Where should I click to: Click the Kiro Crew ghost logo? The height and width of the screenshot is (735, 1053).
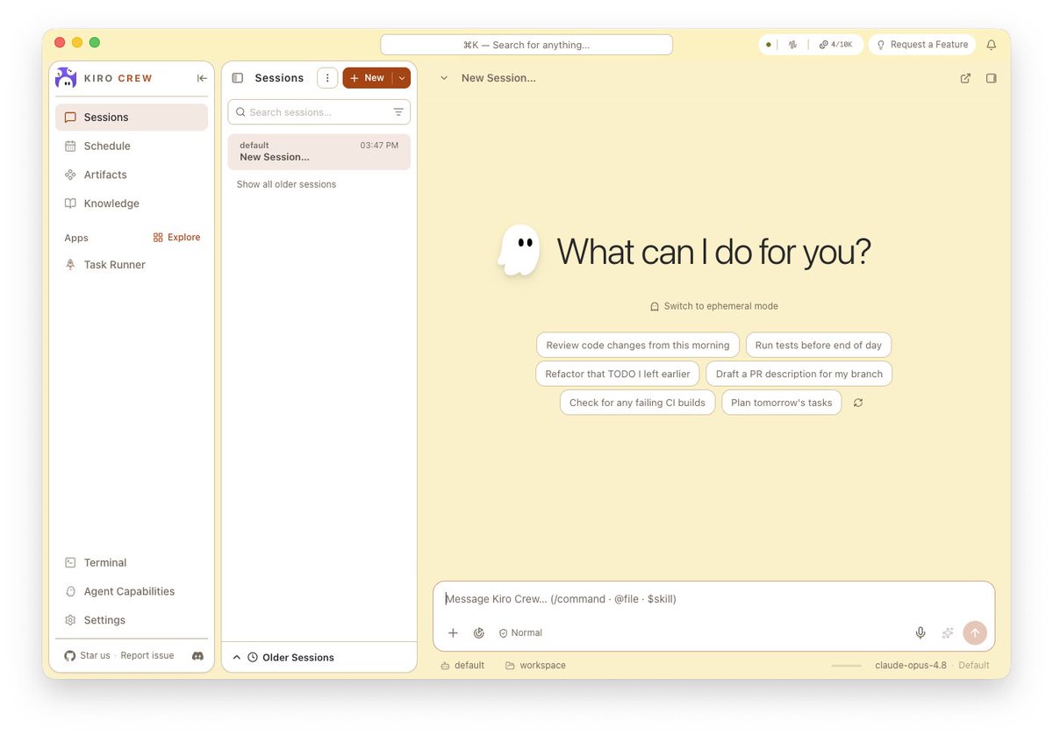[66, 78]
